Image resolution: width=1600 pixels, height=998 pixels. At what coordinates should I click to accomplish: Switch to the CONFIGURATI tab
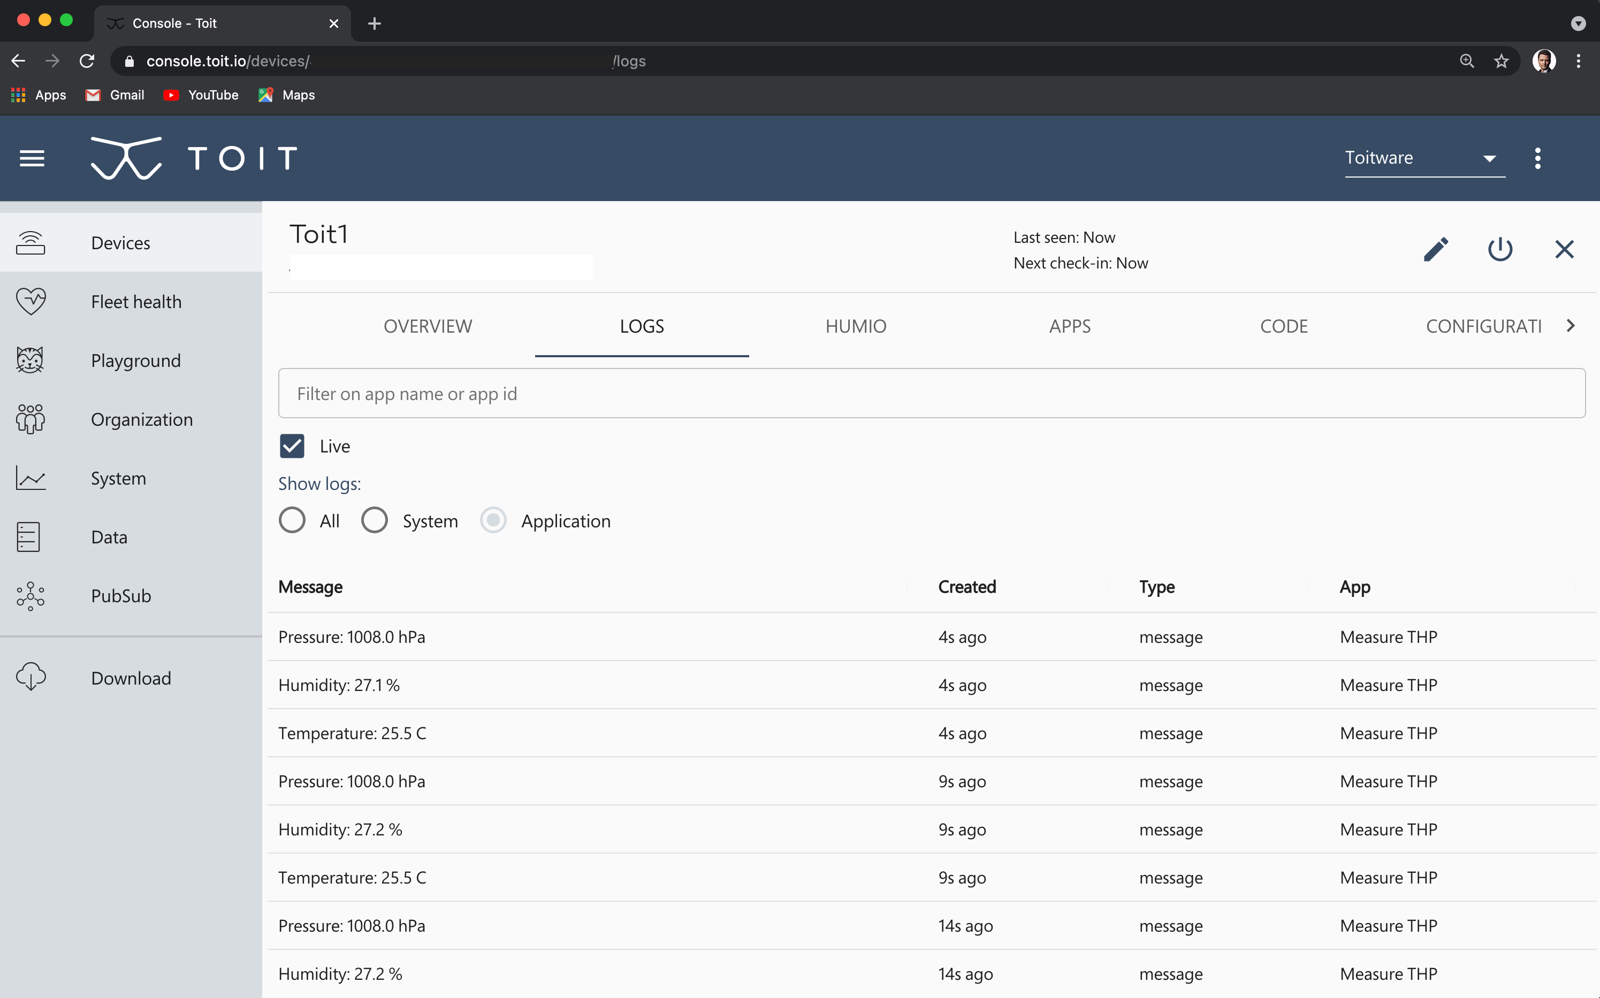pyautogui.click(x=1483, y=326)
